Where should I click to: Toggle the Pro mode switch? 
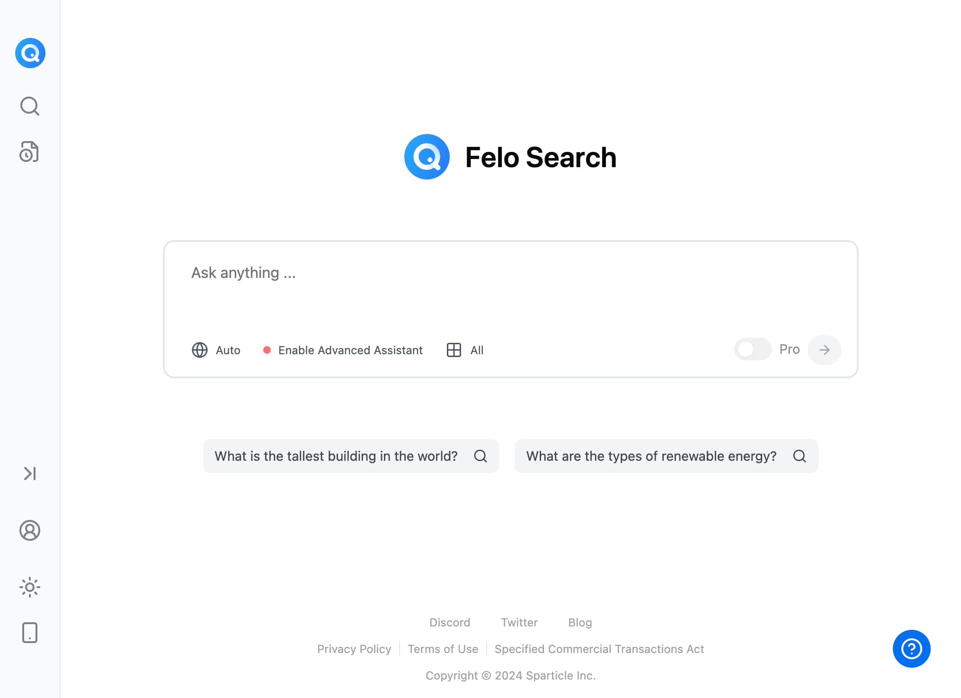751,349
